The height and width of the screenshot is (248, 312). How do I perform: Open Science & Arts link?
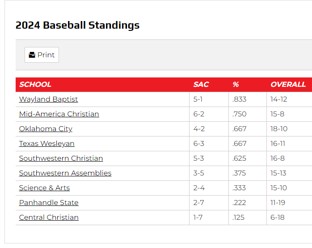pyautogui.click(x=44, y=188)
